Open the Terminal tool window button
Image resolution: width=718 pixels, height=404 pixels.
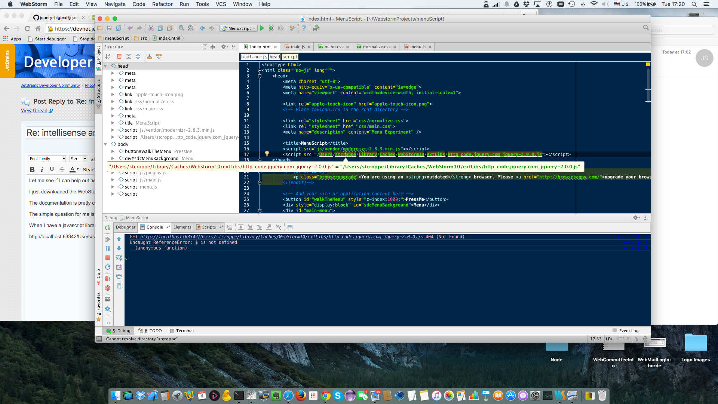[x=182, y=331]
